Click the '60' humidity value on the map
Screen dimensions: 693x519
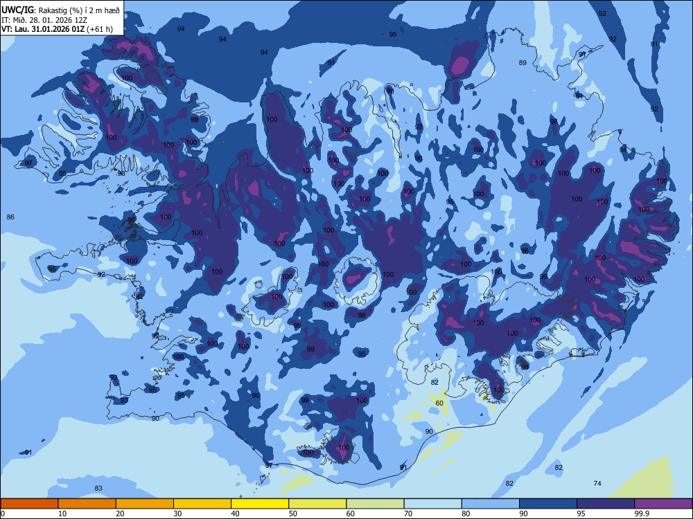coord(439,403)
